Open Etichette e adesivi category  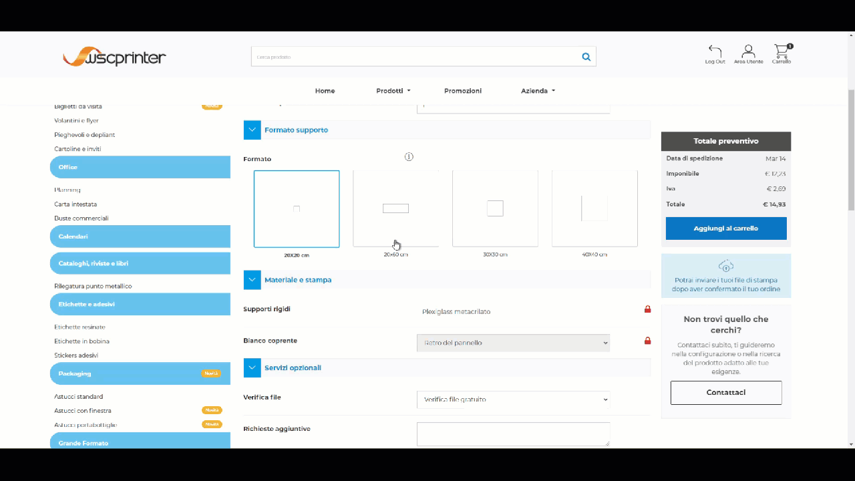pyautogui.click(x=140, y=304)
